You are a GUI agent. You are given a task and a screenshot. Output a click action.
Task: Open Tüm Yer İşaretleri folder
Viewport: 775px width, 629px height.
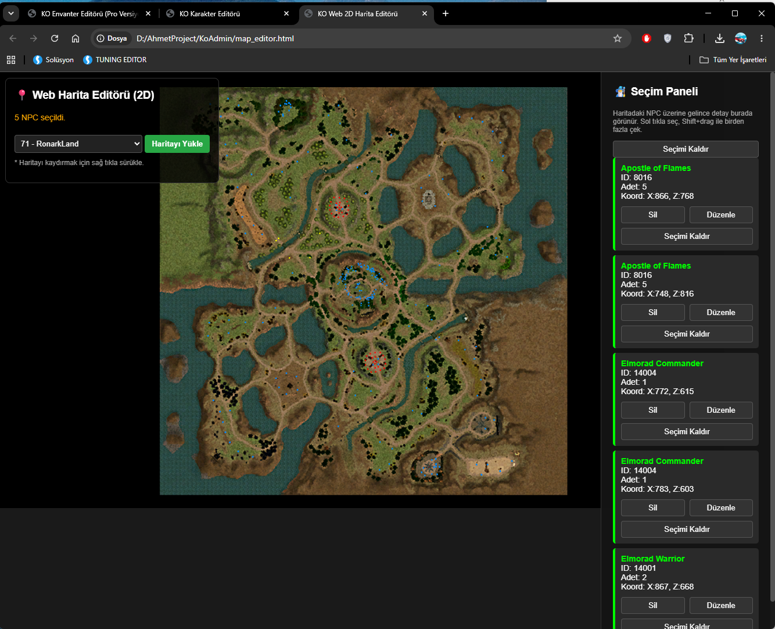point(733,60)
